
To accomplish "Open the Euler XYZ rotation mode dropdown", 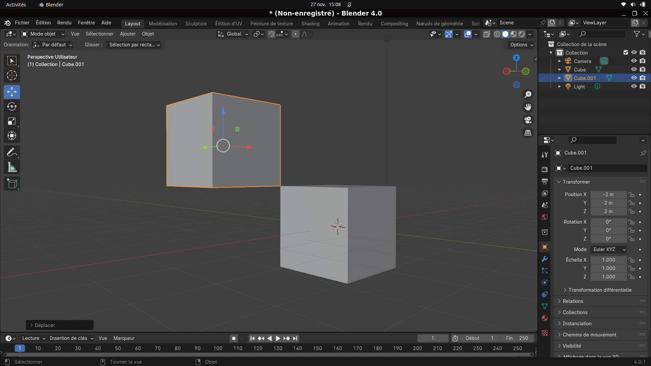I will click(x=609, y=249).
